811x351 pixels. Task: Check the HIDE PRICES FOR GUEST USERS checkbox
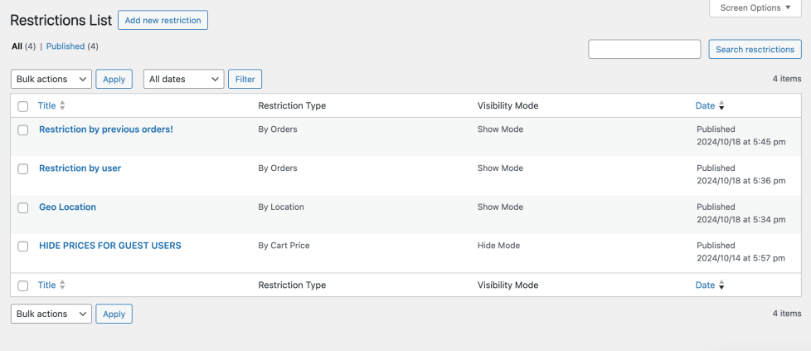[x=23, y=246]
